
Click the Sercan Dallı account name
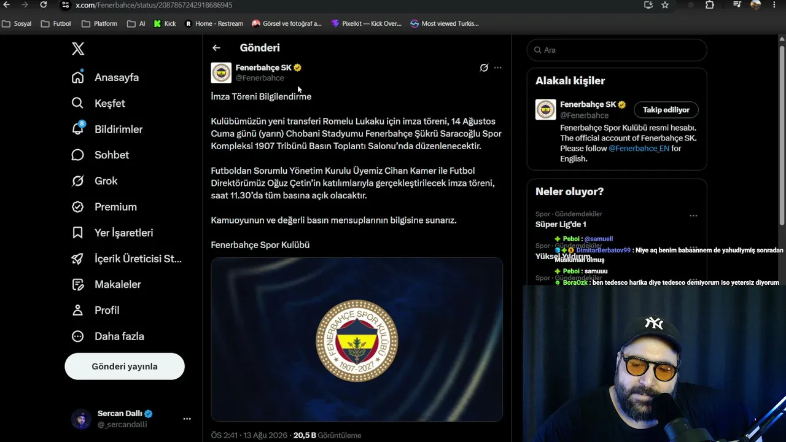[x=120, y=414]
